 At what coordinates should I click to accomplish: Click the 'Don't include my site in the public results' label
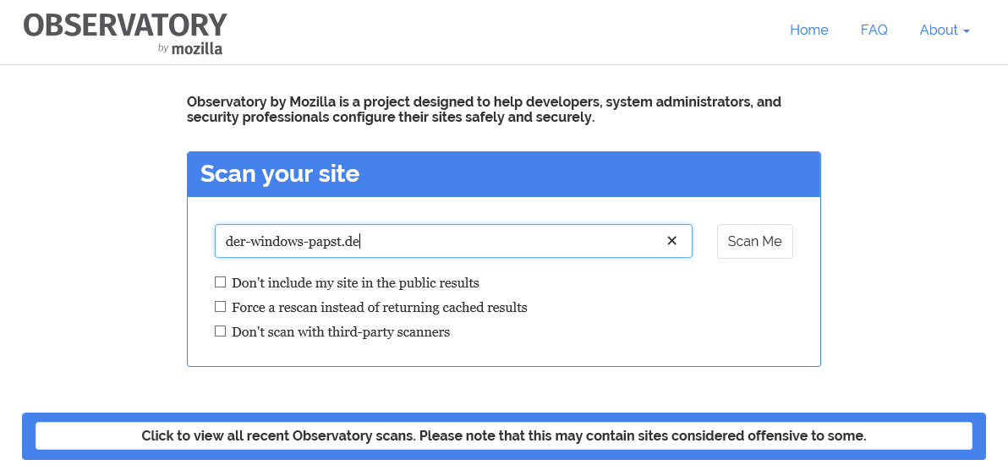355,283
